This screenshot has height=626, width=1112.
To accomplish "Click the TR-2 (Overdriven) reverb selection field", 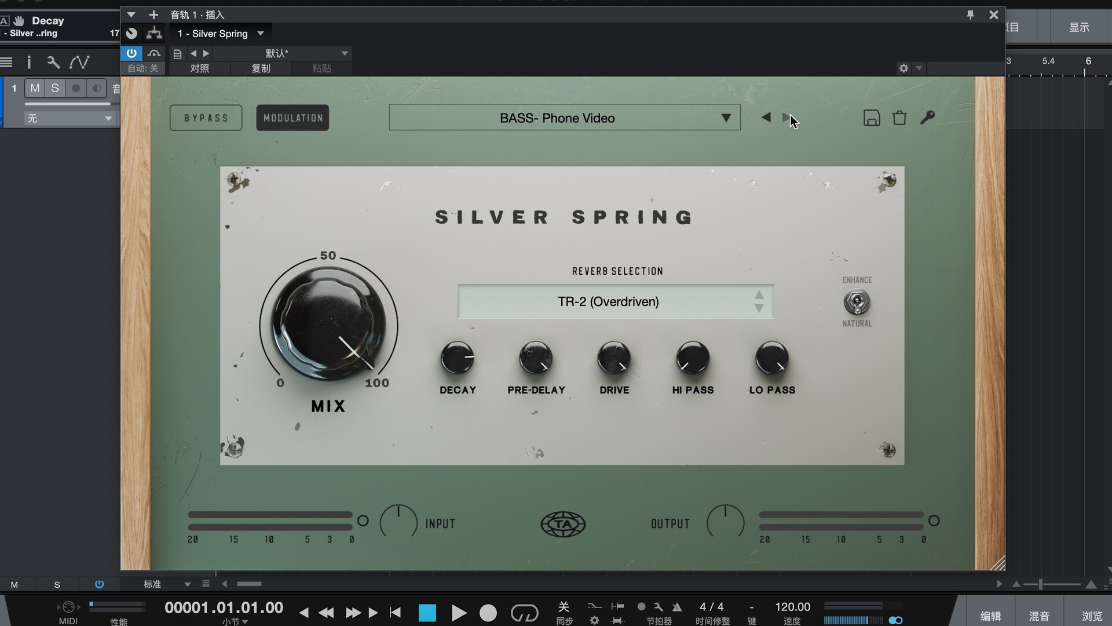I will (x=616, y=301).
